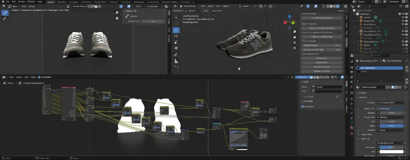The width and height of the screenshot is (410, 160).
Task: Click the blue Z axis on navigation gizmo
Action: coord(290,16)
